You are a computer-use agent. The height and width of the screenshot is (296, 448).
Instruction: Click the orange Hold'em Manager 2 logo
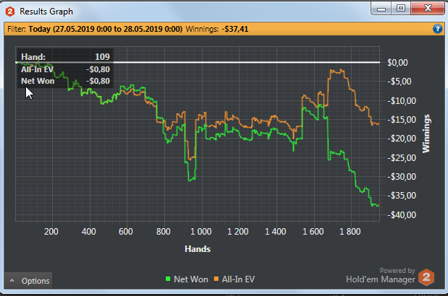[426, 277]
